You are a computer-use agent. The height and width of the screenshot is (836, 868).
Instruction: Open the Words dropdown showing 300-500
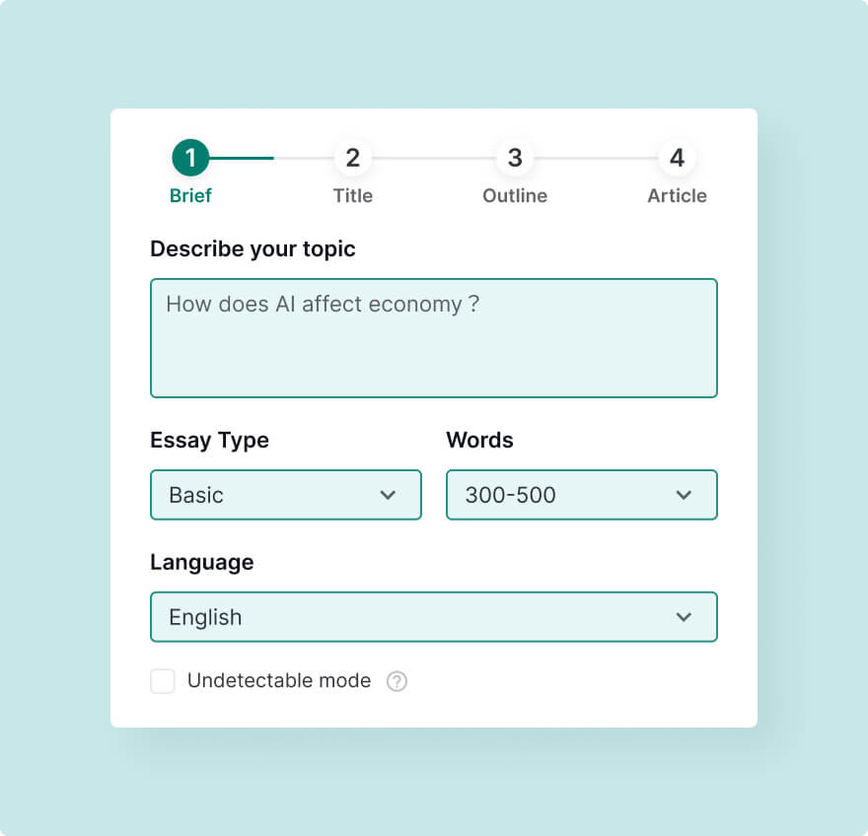click(x=582, y=495)
